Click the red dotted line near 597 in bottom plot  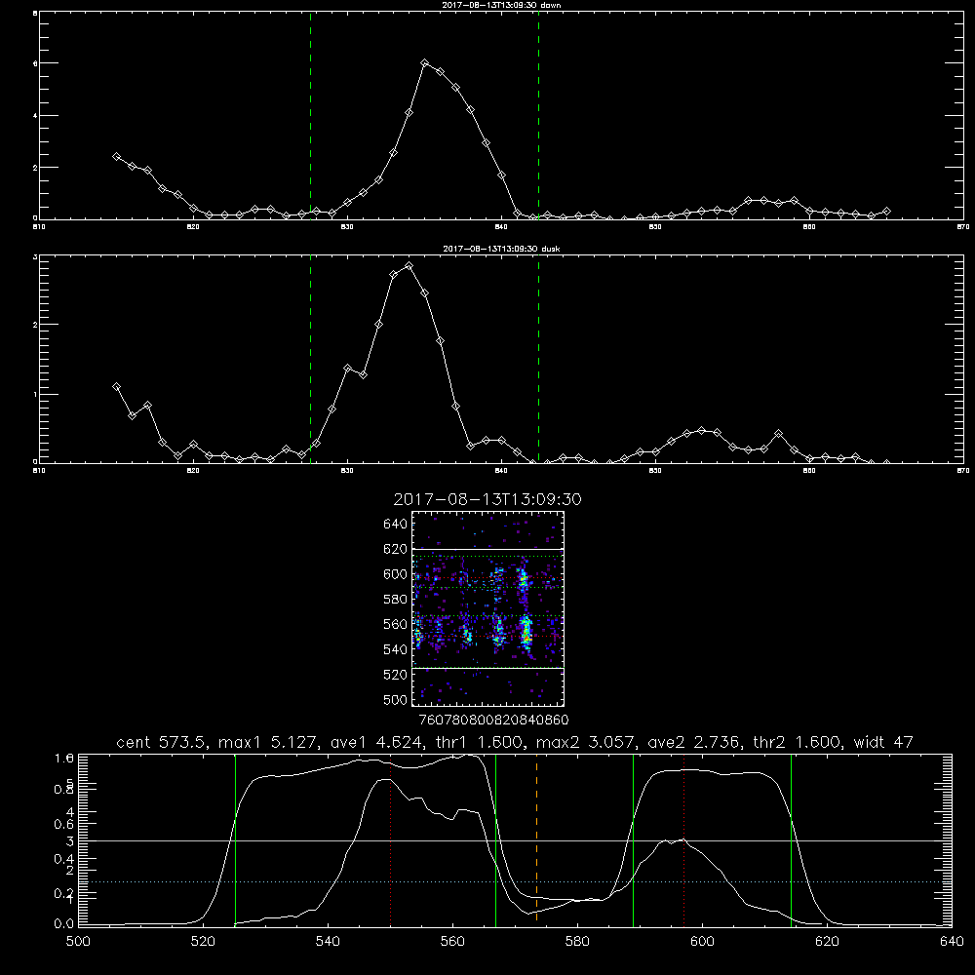point(684,839)
